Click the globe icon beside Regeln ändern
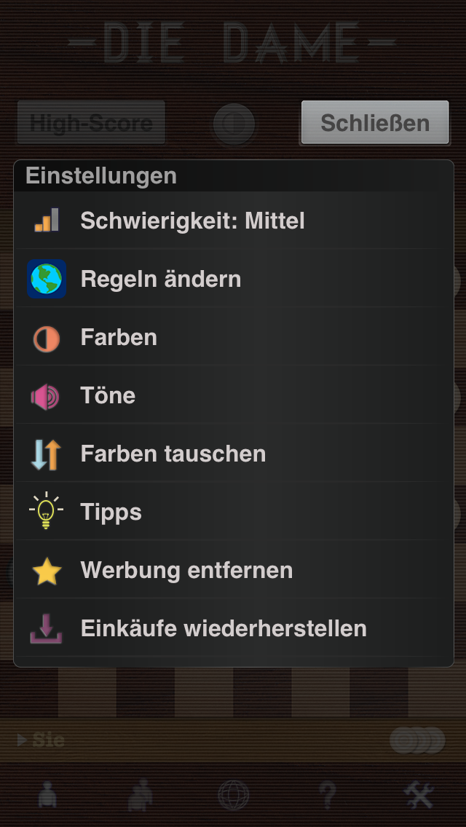 click(47, 279)
